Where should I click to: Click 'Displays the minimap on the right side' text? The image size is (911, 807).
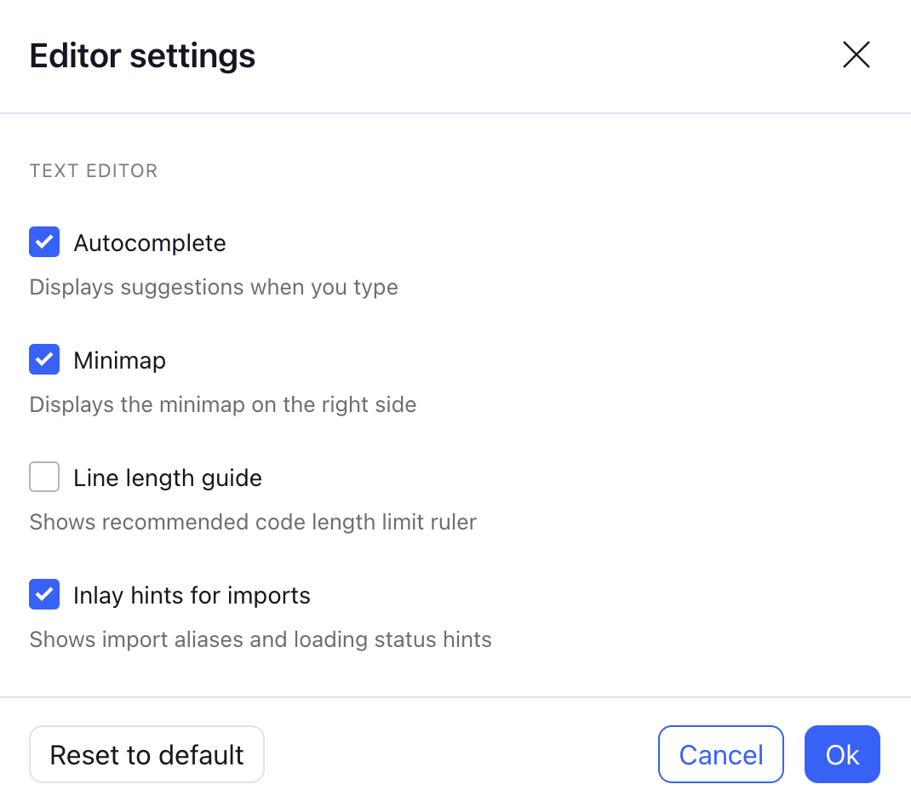(223, 404)
